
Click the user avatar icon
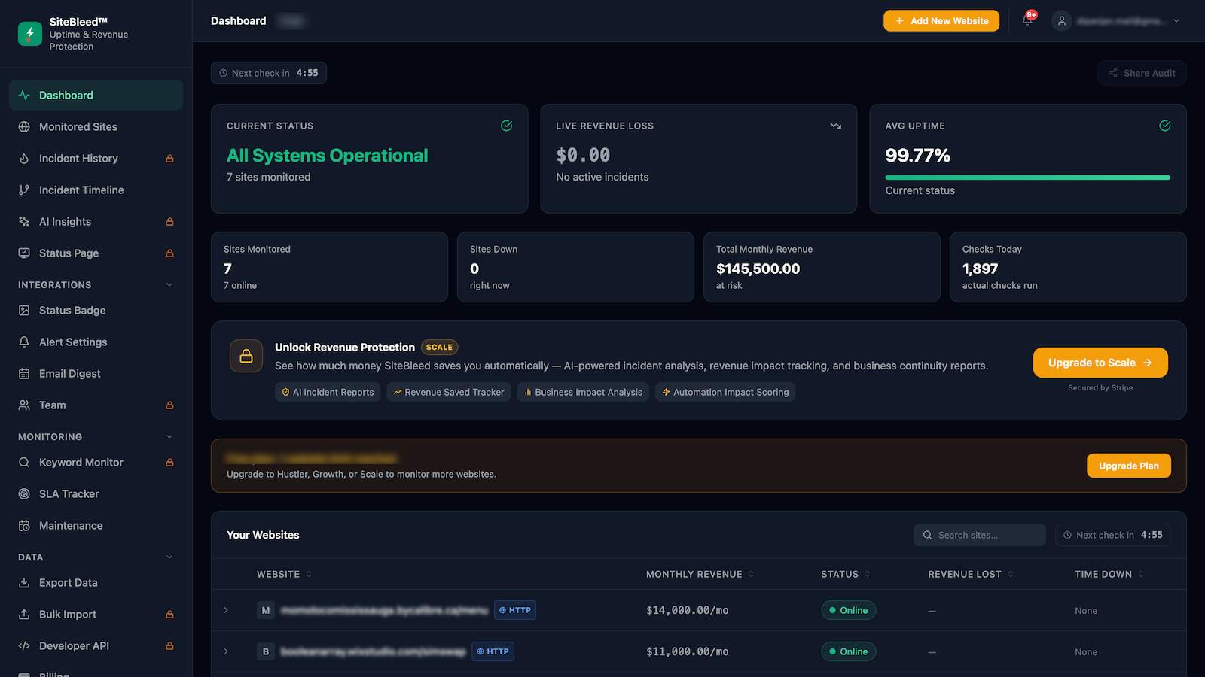click(x=1062, y=21)
